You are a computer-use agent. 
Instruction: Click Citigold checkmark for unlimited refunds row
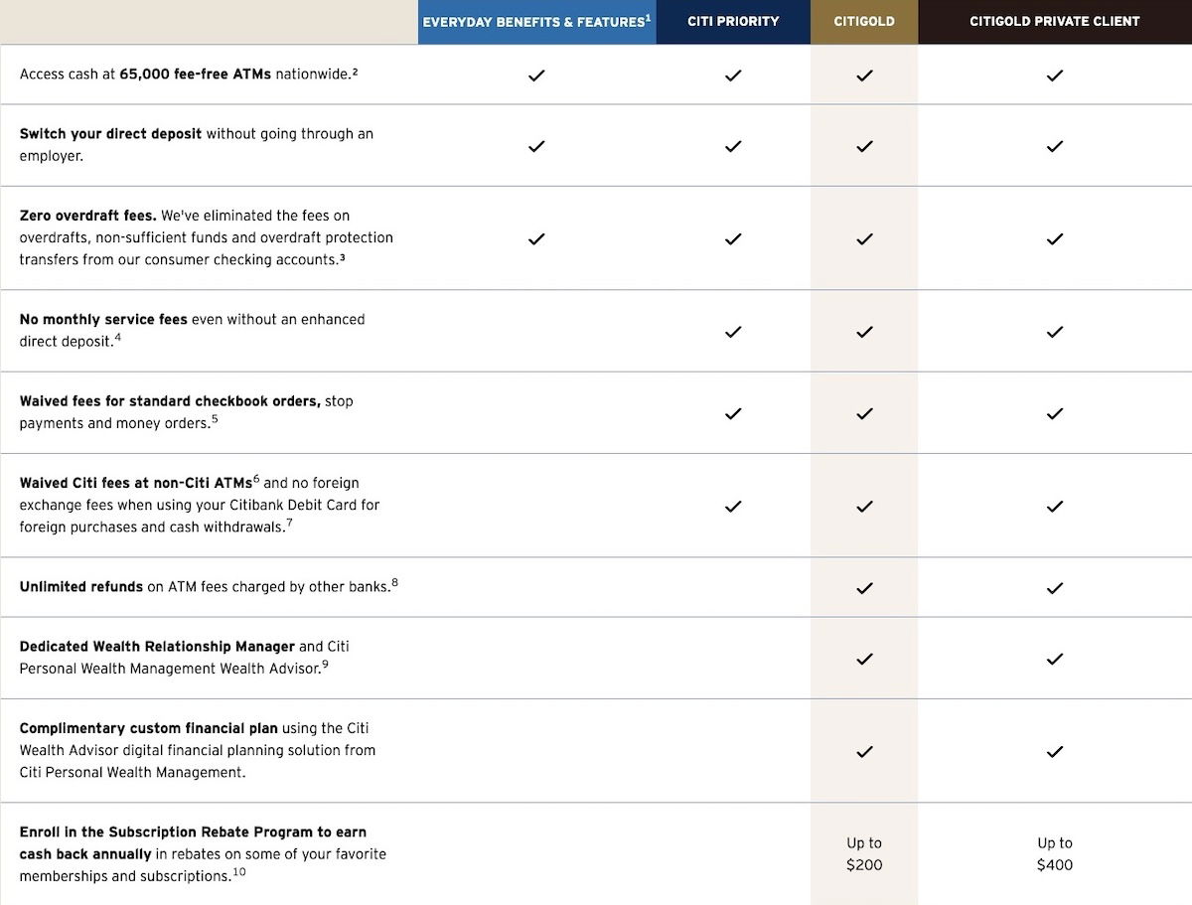tap(864, 587)
